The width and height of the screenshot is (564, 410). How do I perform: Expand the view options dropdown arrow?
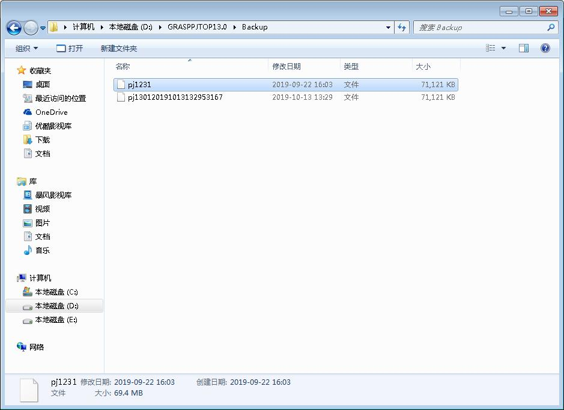[x=503, y=48]
